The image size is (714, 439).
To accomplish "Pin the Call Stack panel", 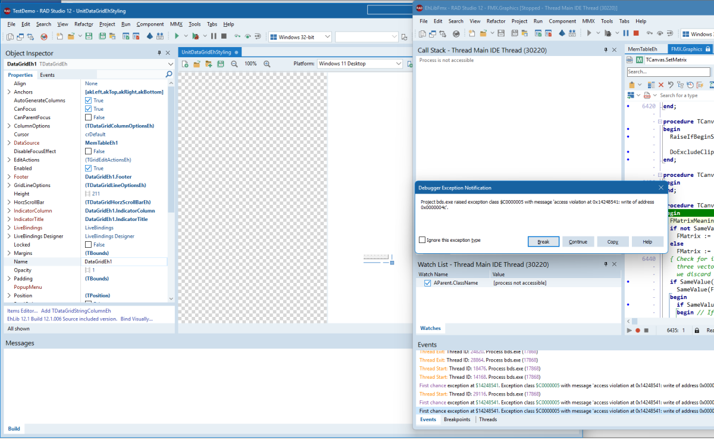I will pos(606,51).
